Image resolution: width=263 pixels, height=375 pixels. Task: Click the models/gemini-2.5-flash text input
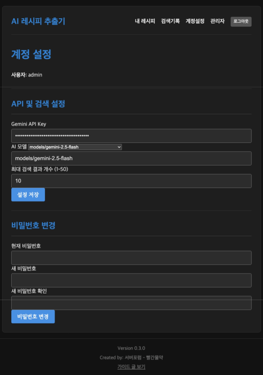[x=131, y=158]
